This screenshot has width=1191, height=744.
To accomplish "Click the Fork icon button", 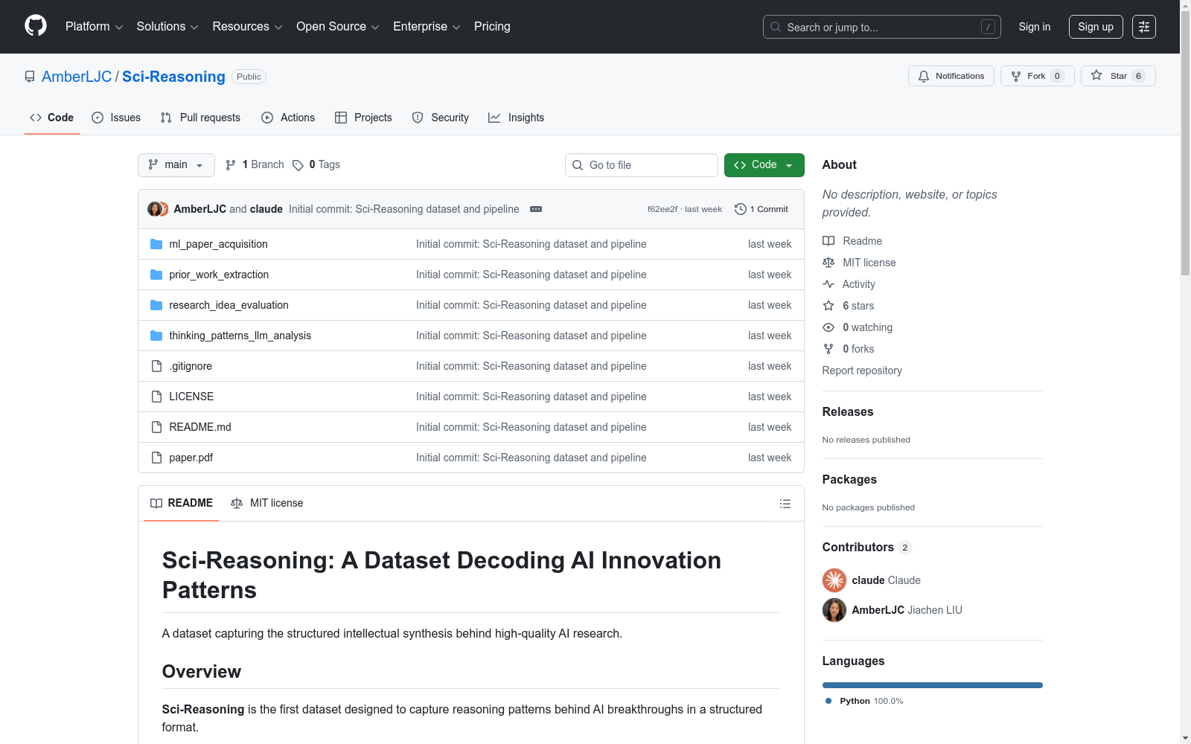I will [x=1038, y=76].
